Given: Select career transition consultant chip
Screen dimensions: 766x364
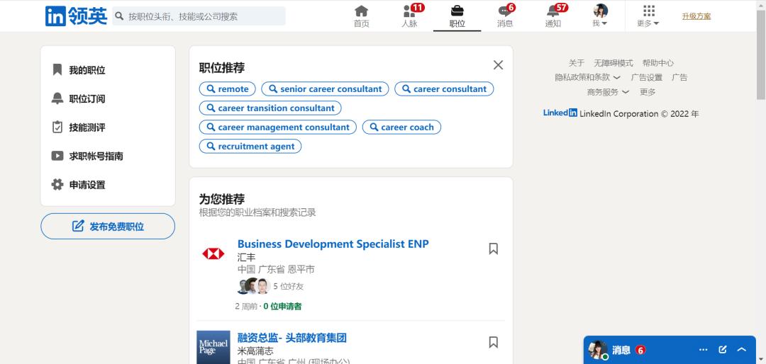Looking at the screenshot, I should click(270, 108).
